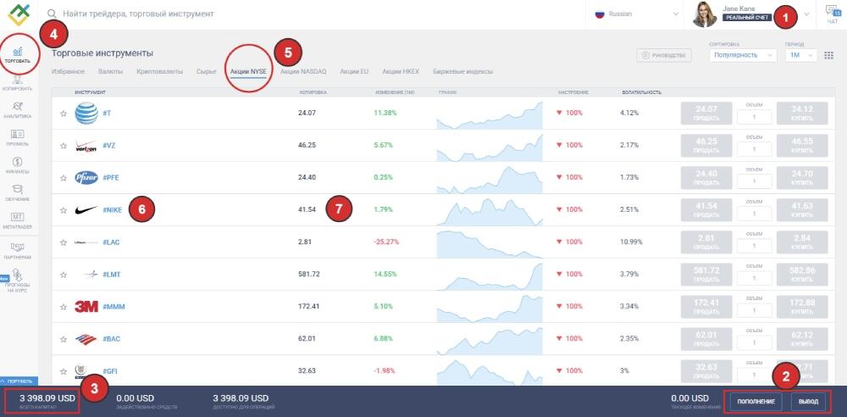Add #BAC to favorites star

point(64,339)
